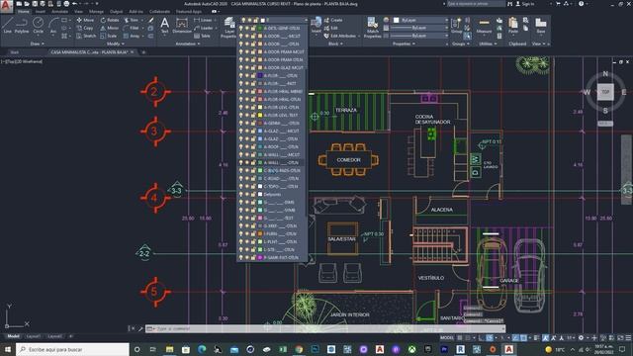The width and height of the screenshot is (633, 356).
Task: Select the Line tool
Action: (x=8, y=25)
